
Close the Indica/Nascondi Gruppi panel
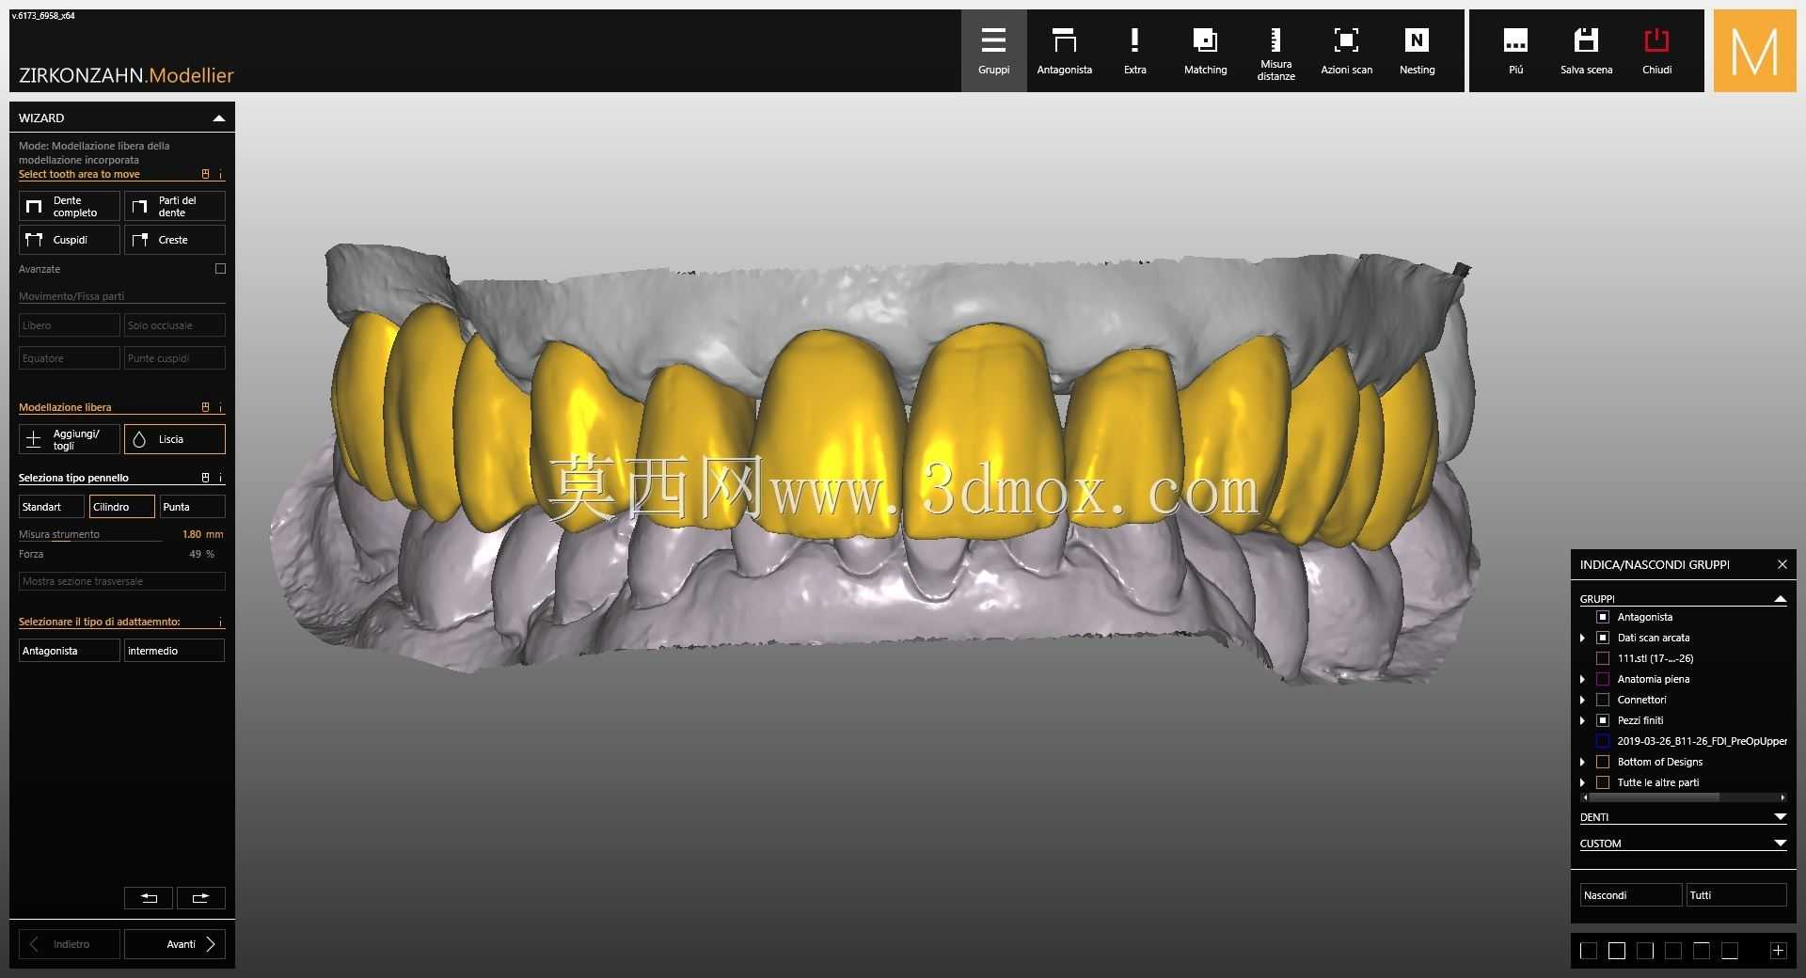[1782, 564]
